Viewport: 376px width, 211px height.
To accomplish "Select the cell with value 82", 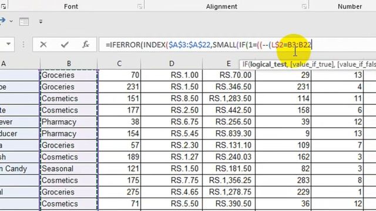I will pos(283,169).
